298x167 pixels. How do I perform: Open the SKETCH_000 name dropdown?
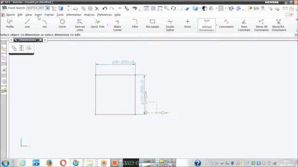point(47,8)
